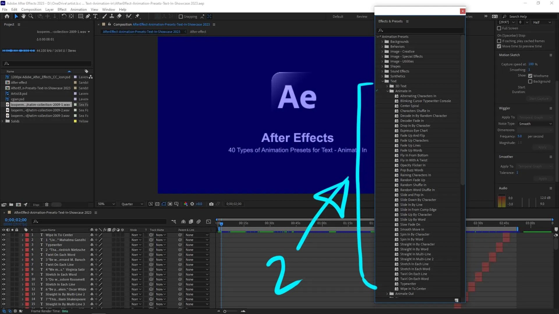Enable the Snapping checkbox
The height and width of the screenshot is (314, 559).
click(181, 17)
